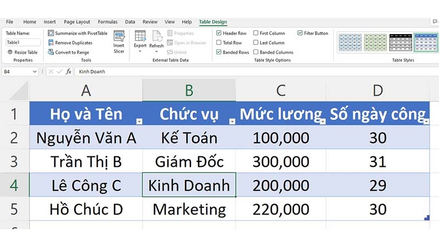The height and width of the screenshot is (247, 439).
Task: Click the Insert Slicer icon
Action: tap(119, 36)
